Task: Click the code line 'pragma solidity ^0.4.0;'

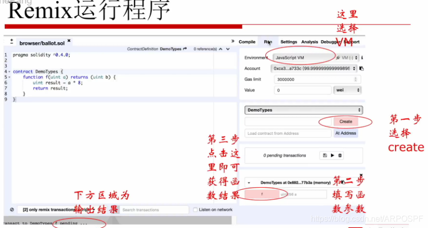Action: (x=41, y=55)
